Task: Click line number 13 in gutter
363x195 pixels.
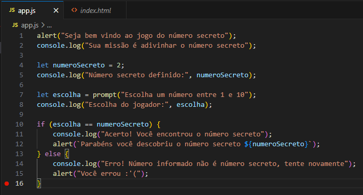Action: pyautogui.click(x=19, y=154)
